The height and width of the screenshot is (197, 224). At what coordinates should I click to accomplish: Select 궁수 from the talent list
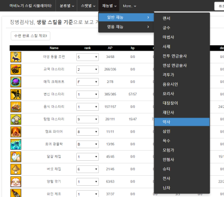(182, 28)
